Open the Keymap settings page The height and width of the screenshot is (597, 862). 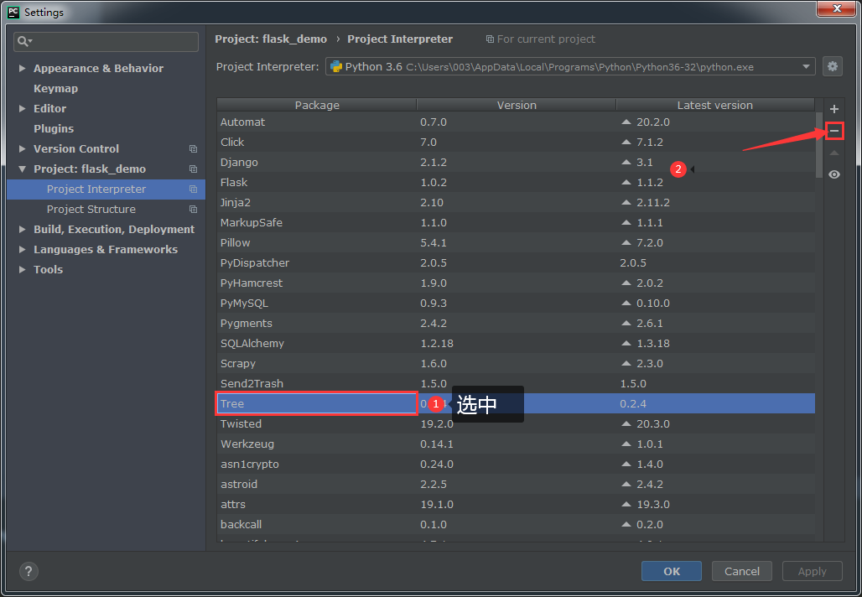click(x=55, y=89)
